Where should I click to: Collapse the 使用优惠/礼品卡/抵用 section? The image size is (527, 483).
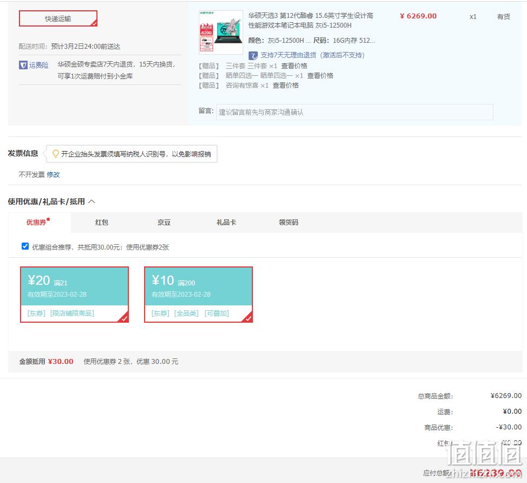(x=92, y=201)
